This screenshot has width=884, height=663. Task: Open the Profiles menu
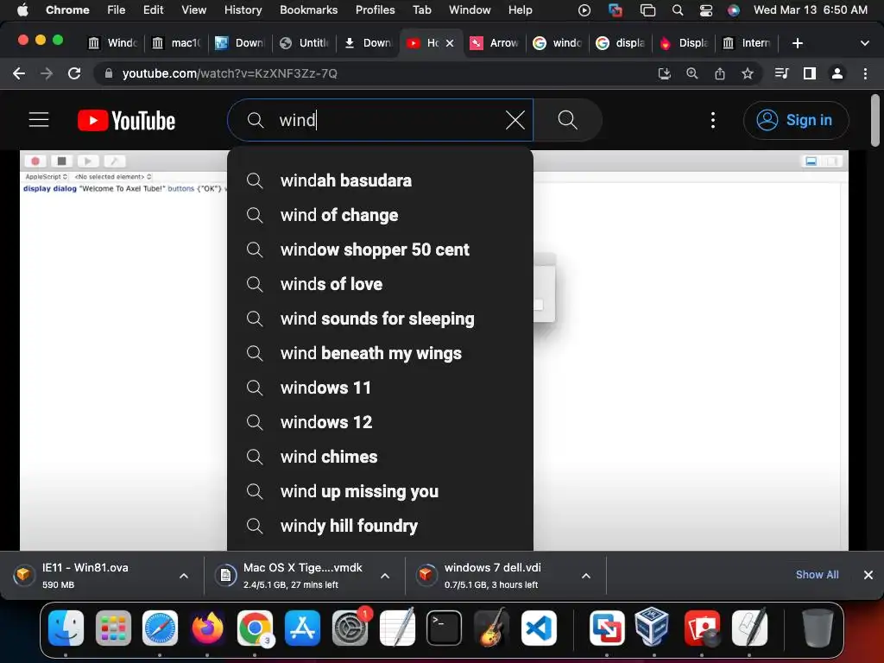[375, 9]
